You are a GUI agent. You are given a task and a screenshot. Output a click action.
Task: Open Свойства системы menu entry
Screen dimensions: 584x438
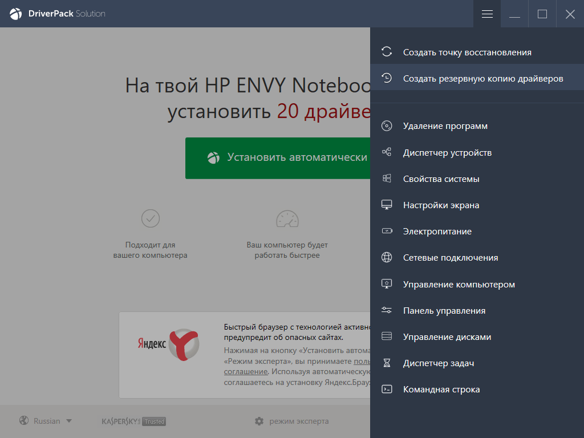(477, 179)
